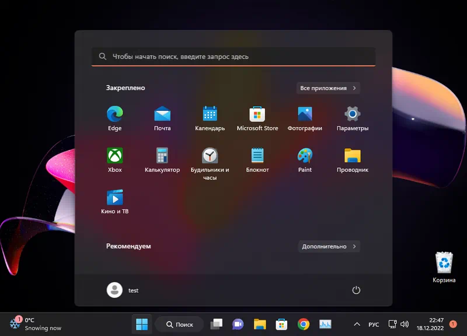
Task: Open the volume speaker tray icon
Action: click(x=405, y=324)
